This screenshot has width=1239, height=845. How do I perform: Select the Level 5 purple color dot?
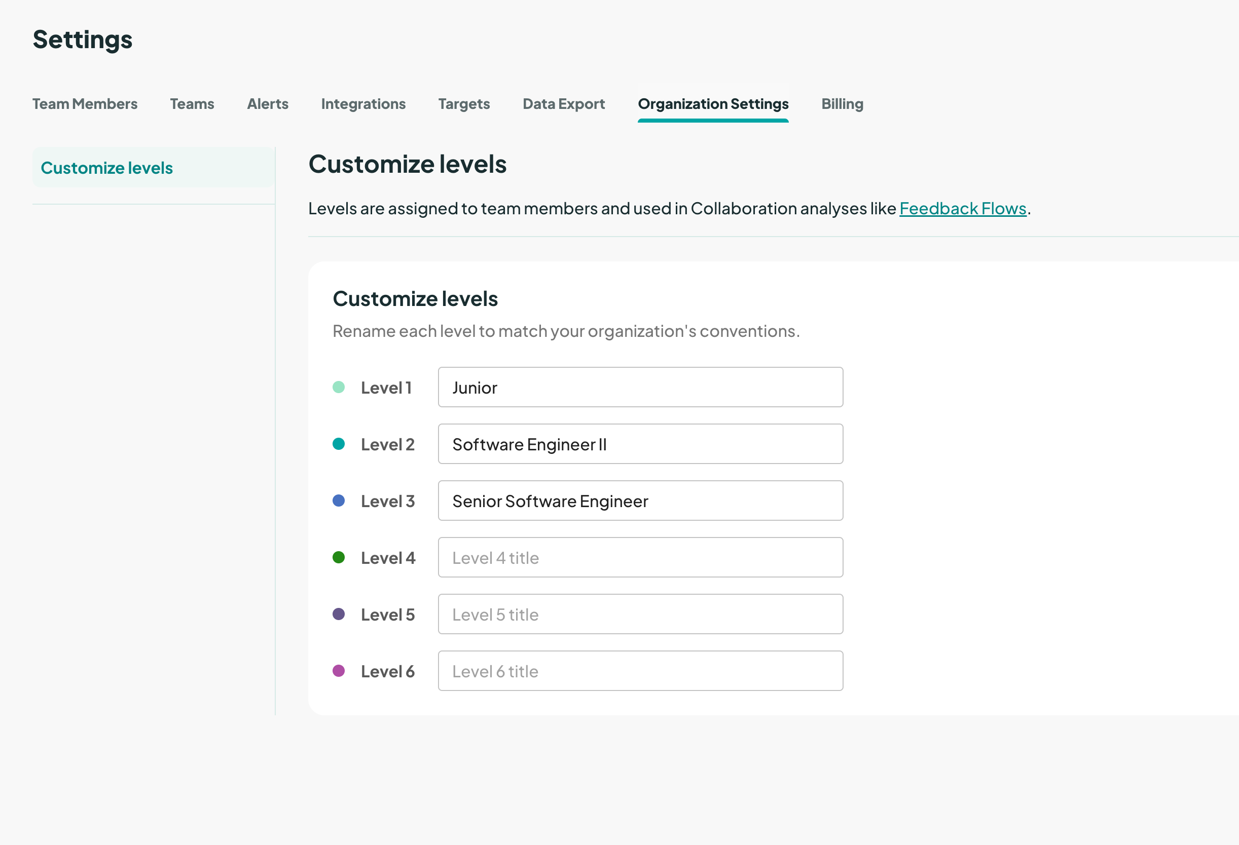(339, 613)
